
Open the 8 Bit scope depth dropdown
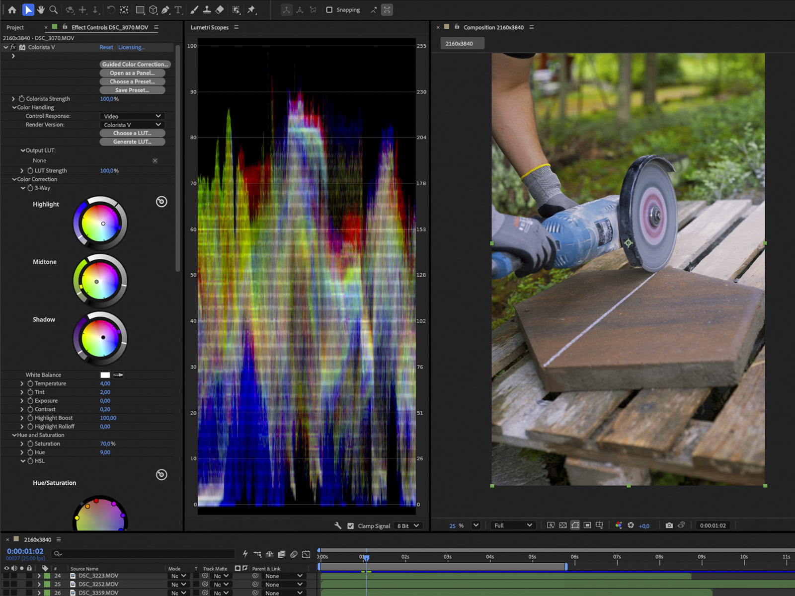[x=408, y=526]
